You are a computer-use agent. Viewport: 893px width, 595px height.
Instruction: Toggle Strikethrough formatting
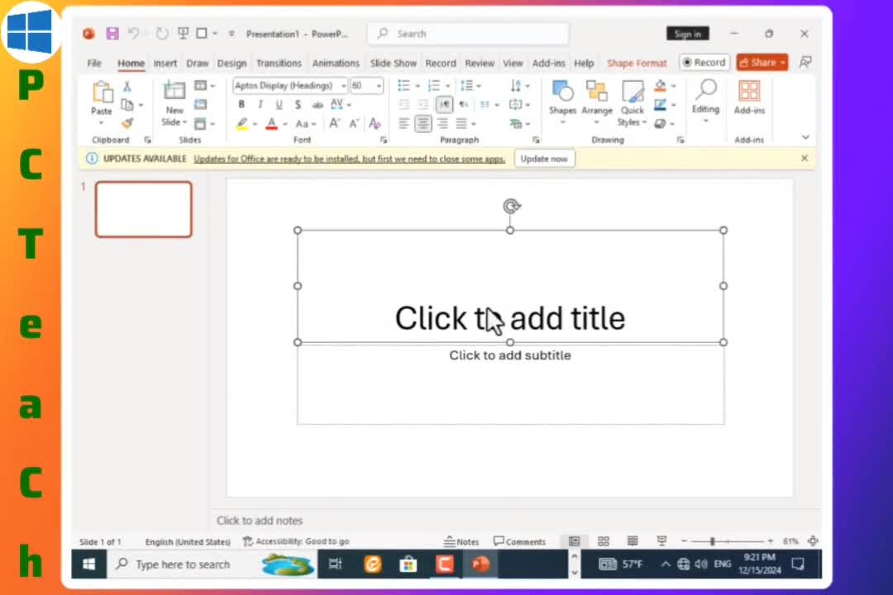pos(318,105)
